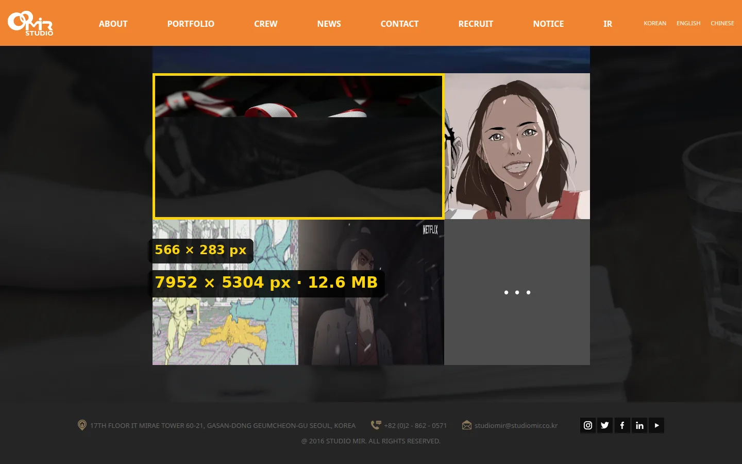
Task: Click the three-dots load more tile
Action: pyautogui.click(x=517, y=292)
